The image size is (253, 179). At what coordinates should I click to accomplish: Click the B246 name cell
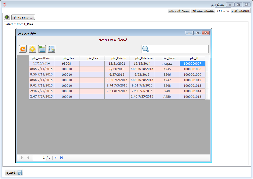167,74
